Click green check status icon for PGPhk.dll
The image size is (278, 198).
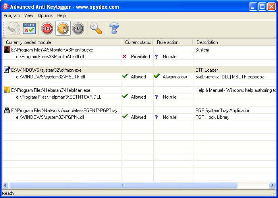125,116
